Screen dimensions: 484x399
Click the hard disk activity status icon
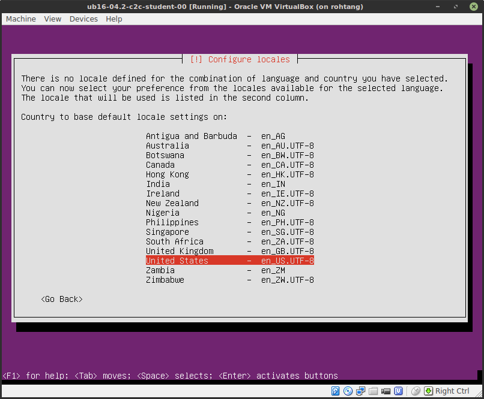[336, 391]
